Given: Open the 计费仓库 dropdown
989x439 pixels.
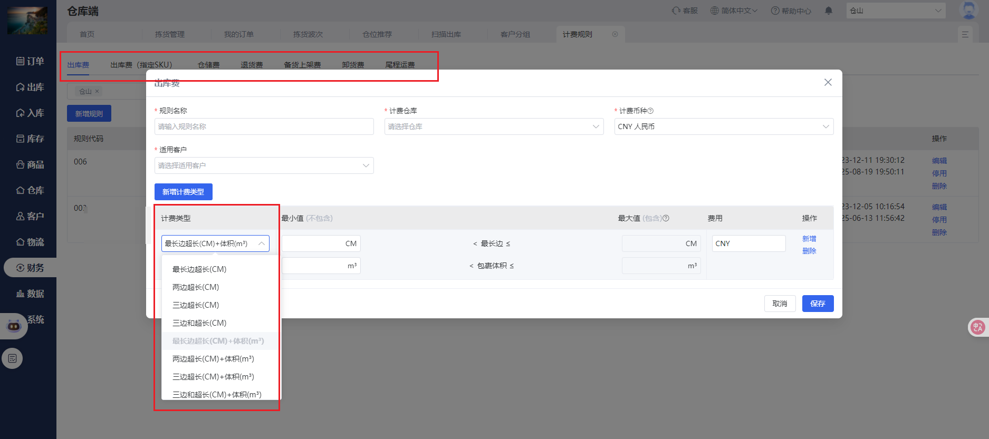Looking at the screenshot, I should click(494, 126).
